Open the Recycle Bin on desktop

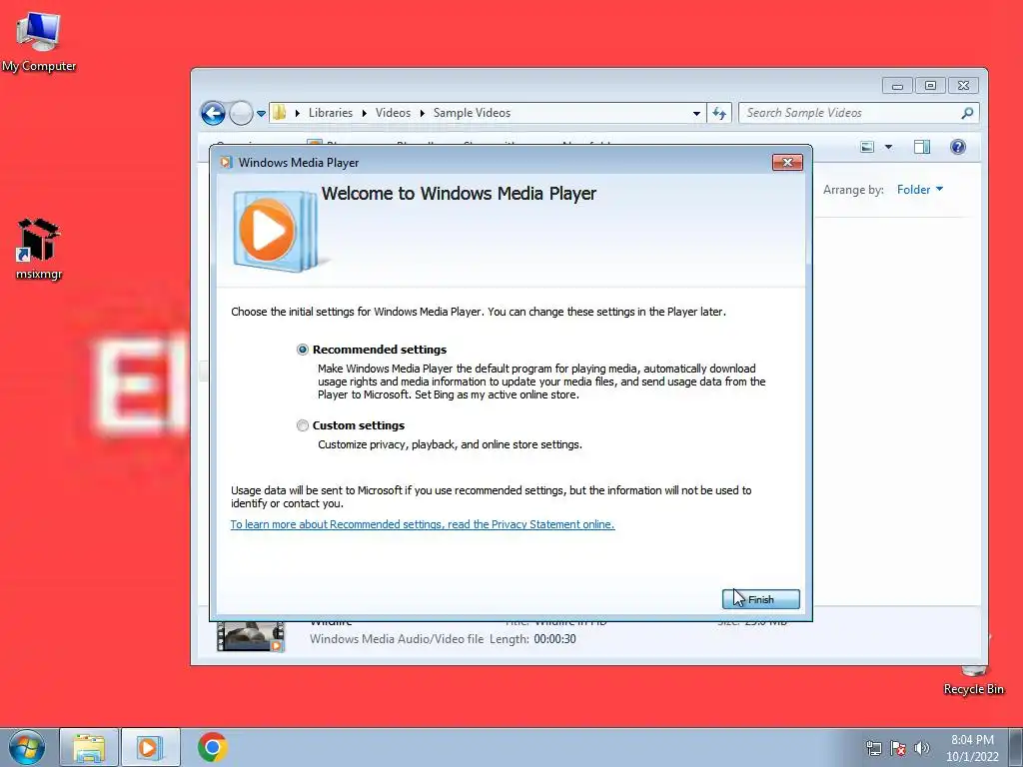[x=973, y=680]
